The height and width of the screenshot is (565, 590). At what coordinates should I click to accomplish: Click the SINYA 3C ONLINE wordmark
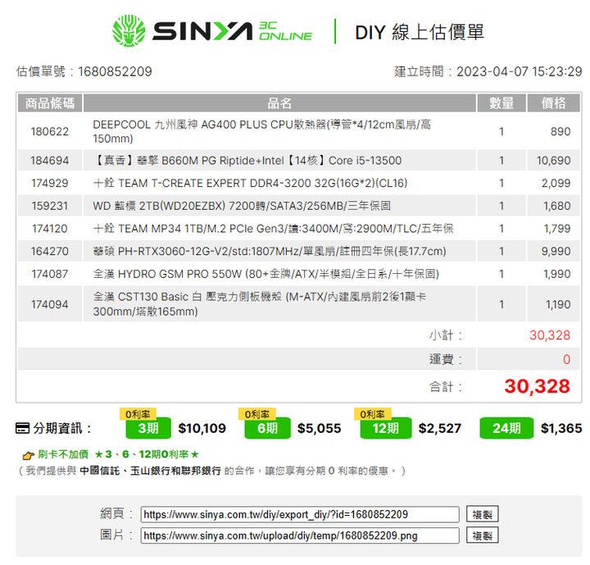(x=232, y=31)
